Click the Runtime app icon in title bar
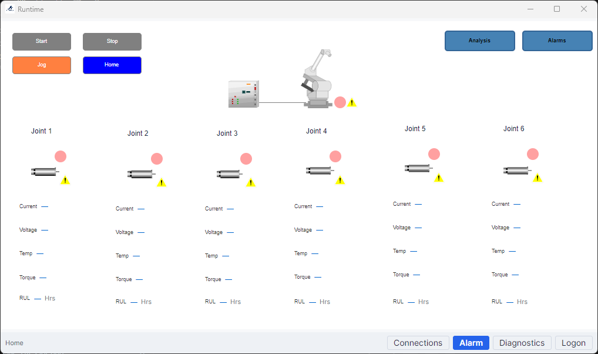Viewport: 598px width, 354px height. tap(11, 9)
